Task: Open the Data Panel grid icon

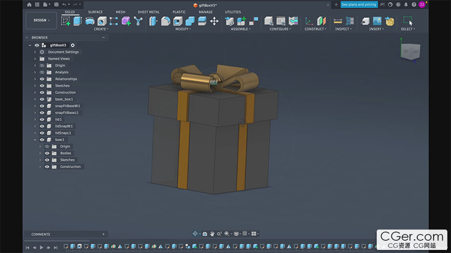Action: click(x=37, y=4)
